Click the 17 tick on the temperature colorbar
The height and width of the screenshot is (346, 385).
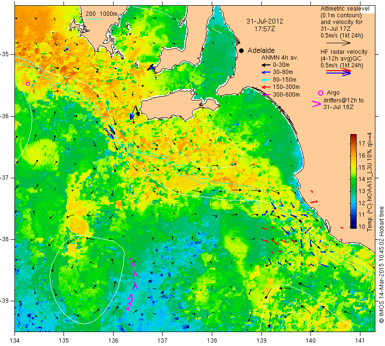(362, 144)
